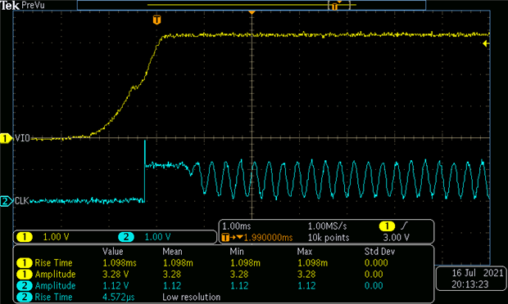This screenshot has width=508, height=304.
Task: Click the 10k points record length readout
Action: click(329, 238)
